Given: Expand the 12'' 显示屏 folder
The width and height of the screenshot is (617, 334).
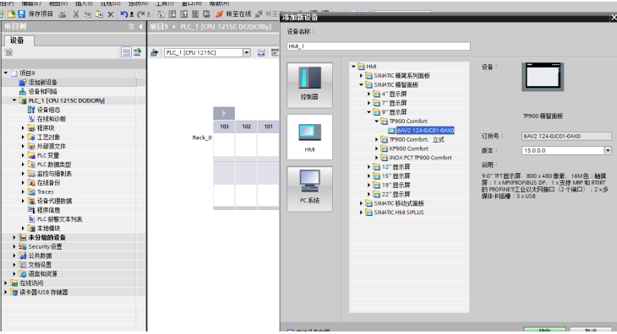Looking at the screenshot, I should click(369, 167).
